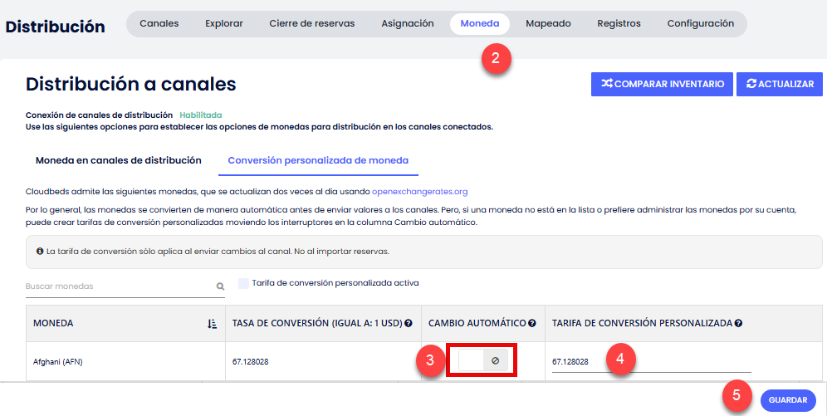Viewport: 827px width, 416px height.
Task: Click the 67.128028 conversion rate cell
Action: point(323,362)
